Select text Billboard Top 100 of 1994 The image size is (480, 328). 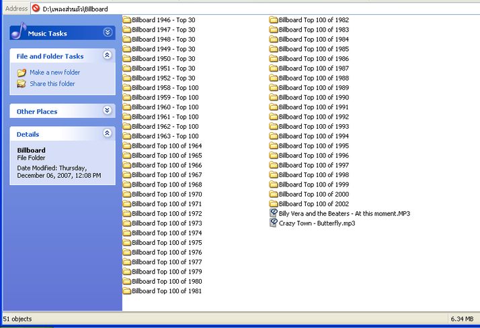coord(314,136)
